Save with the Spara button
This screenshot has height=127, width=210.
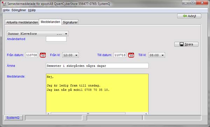point(186,44)
